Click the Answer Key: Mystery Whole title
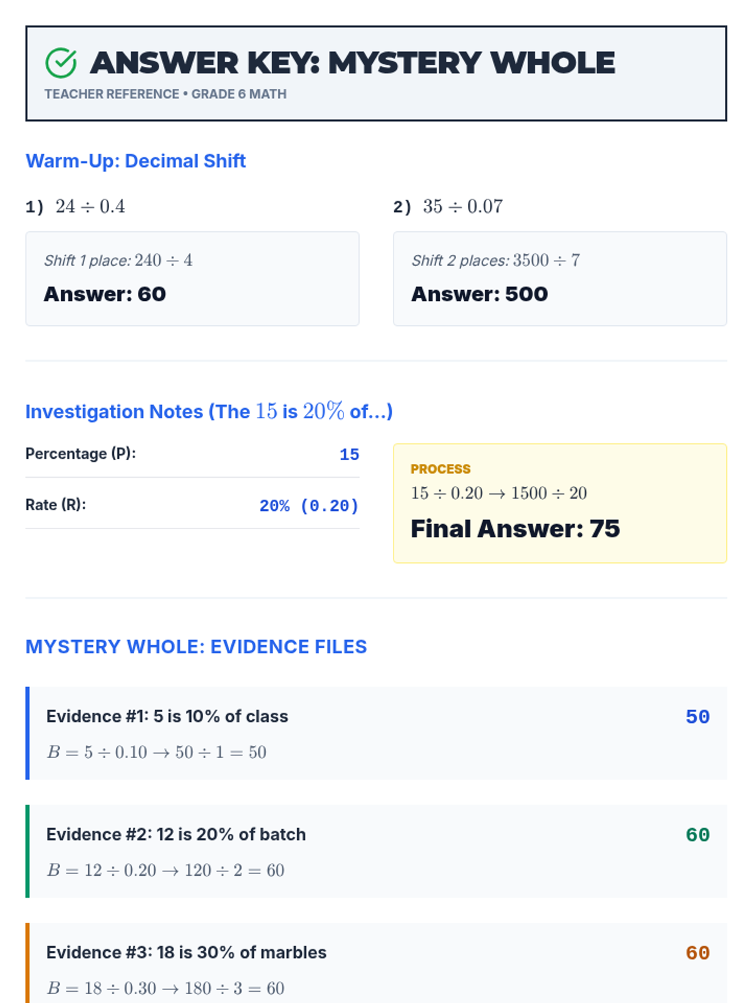The image size is (752, 1003). coord(352,63)
